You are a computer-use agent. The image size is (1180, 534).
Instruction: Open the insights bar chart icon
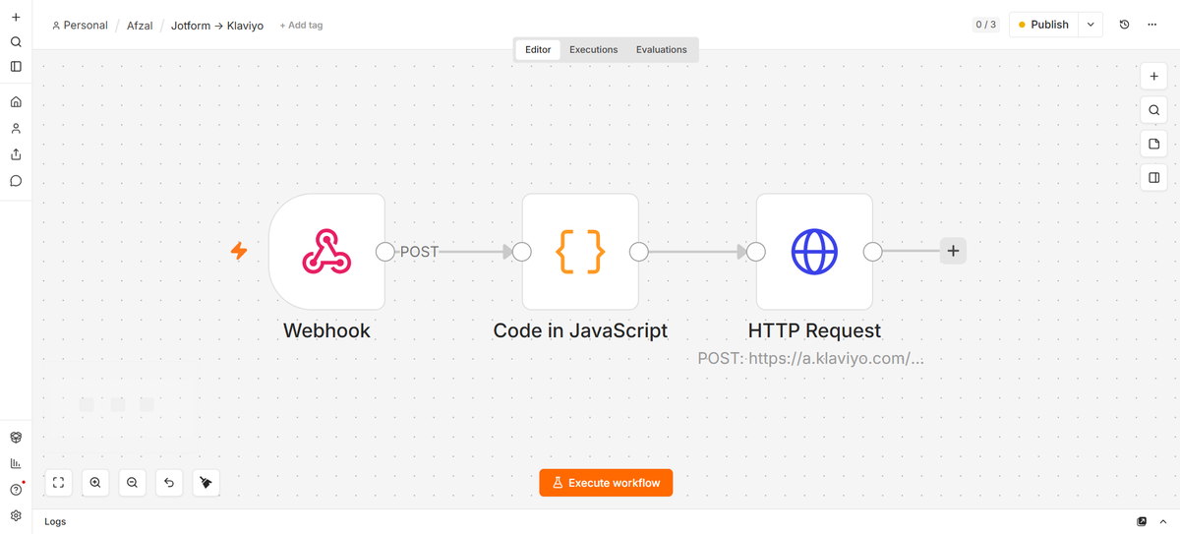16,463
